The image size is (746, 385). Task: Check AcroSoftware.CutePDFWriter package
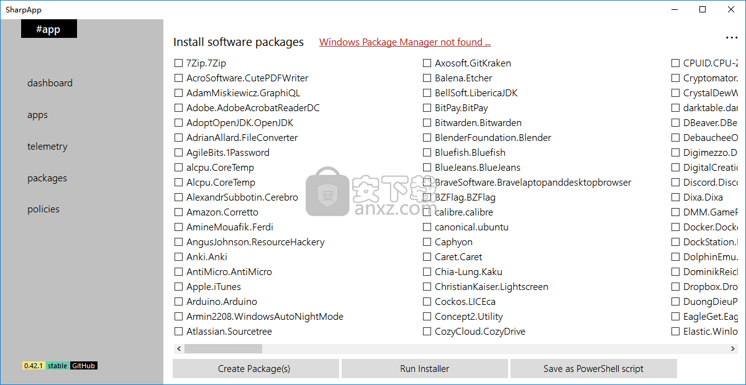179,78
